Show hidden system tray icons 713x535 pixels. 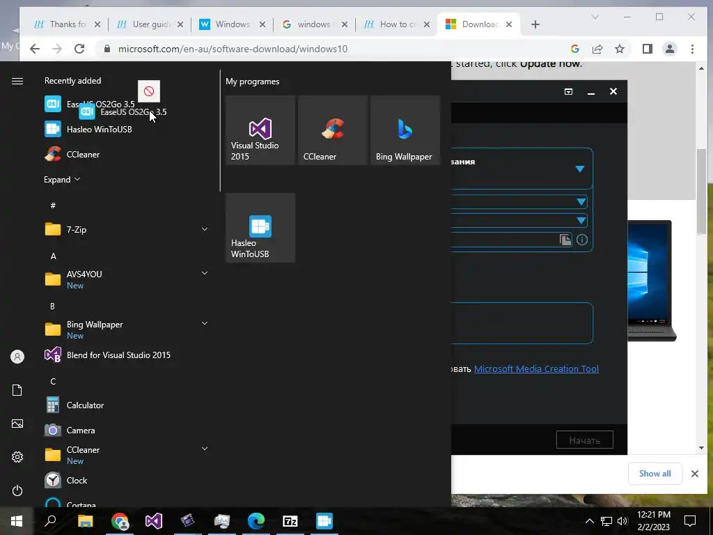pyautogui.click(x=589, y=521)
